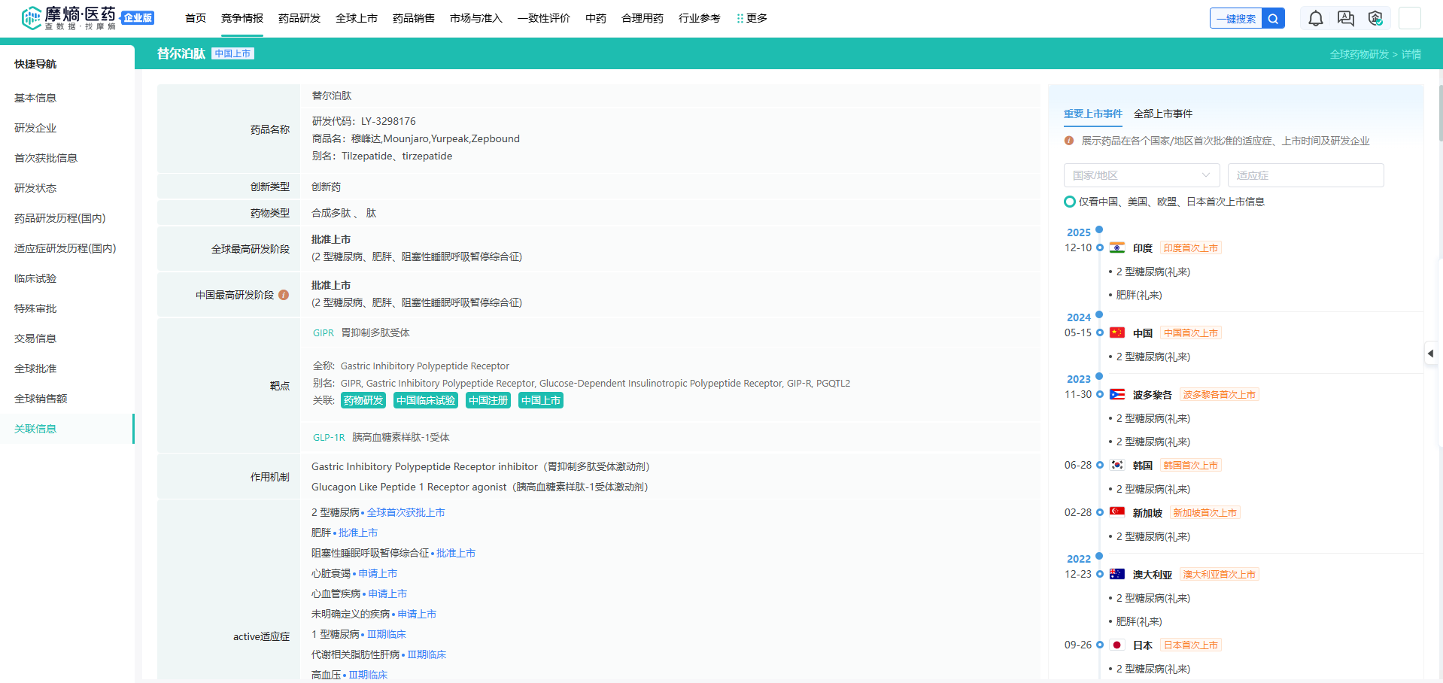
Task: Jump to 适应症研发历程(国内) in quick navigation
Action: click(x=65, y=248)
